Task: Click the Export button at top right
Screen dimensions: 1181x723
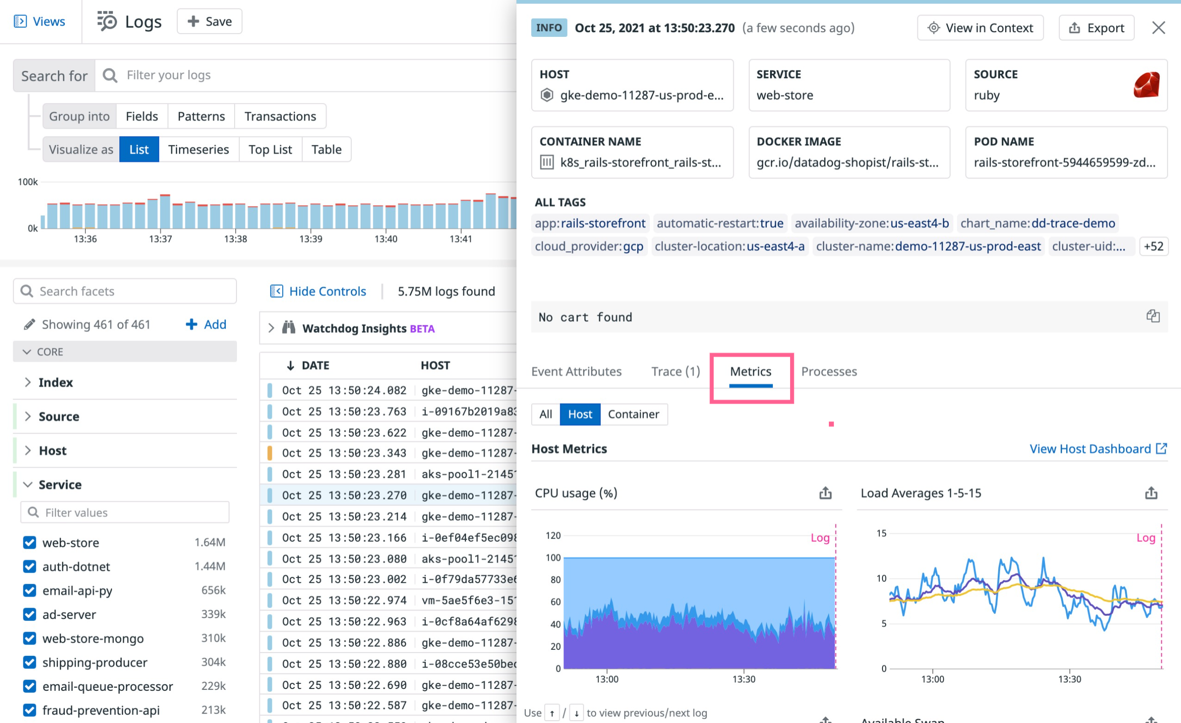Action: point(1096,28)
